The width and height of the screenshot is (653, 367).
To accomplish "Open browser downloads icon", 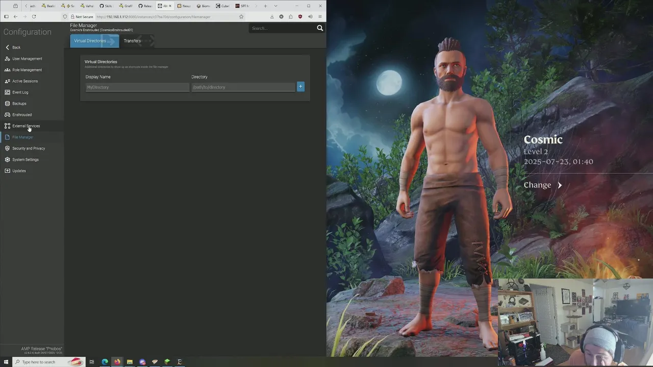I will point(272,16).
